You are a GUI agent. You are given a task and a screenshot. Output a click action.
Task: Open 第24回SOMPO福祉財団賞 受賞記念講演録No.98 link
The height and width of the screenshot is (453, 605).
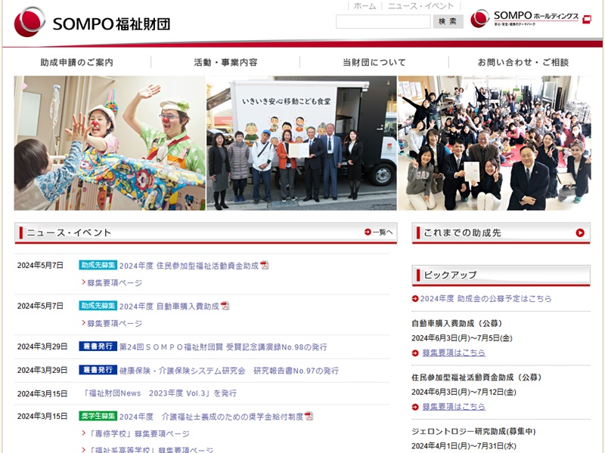(223, 347)
